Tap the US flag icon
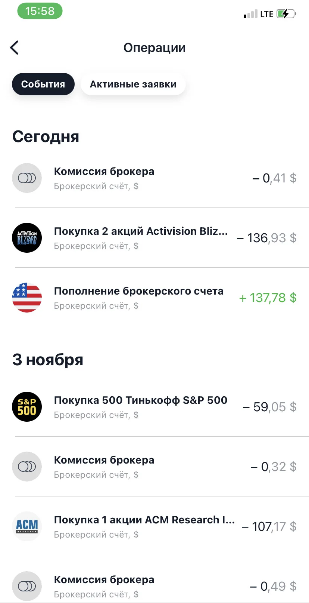The height and width of the screenshot is (603, 309). tap(27, 298)
